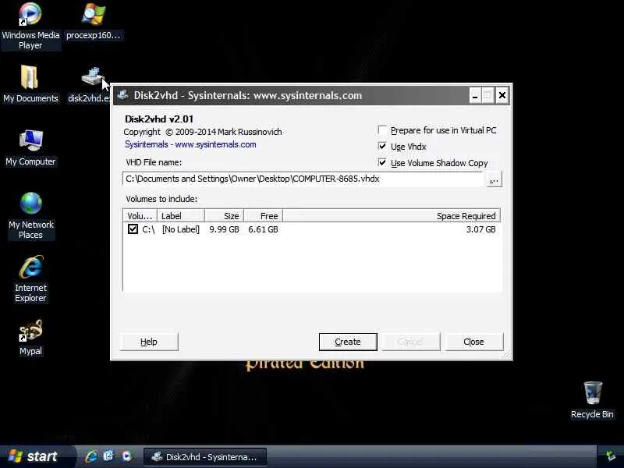Screen dimensions: 624x468
Task: Click the 3.07 GB space required value
Action: [x=480, y=229]
